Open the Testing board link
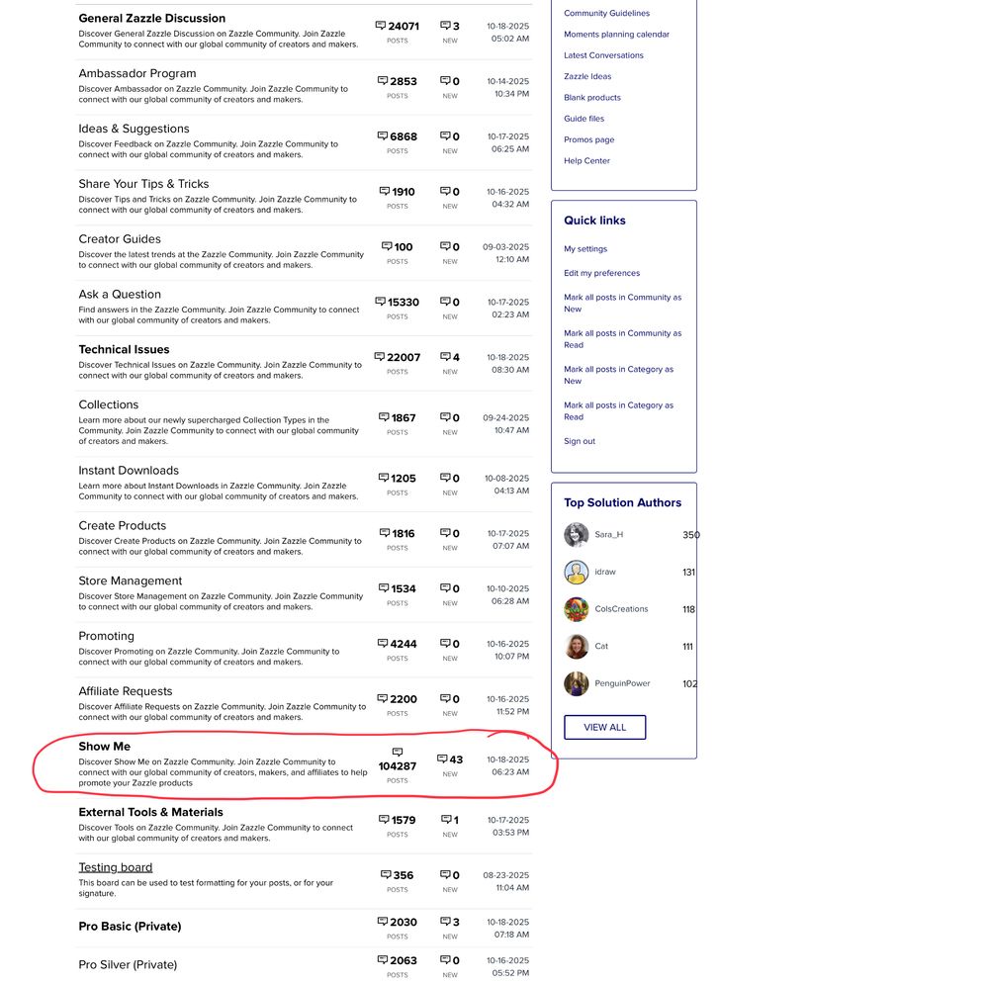The image size is (988, 984). [x=115, y=867]
